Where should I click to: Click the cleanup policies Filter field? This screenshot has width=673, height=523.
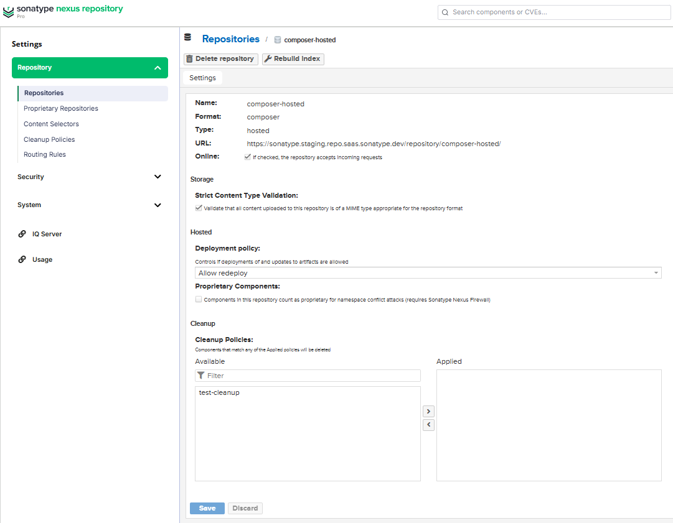tap(308, 376)
